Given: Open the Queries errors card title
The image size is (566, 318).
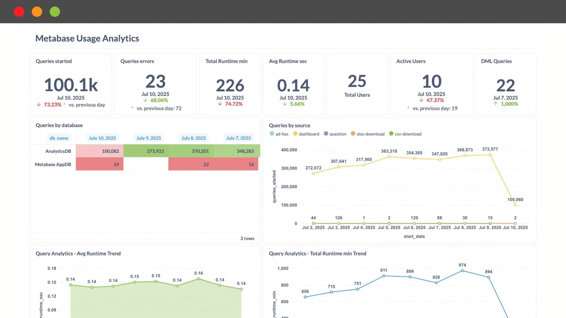Looking at the screenshot, I should click(x=137, y=61).
